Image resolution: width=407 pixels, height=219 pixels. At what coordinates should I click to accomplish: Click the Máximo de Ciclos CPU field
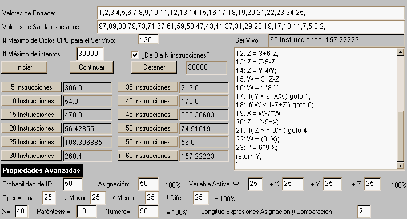pos(148,40)
